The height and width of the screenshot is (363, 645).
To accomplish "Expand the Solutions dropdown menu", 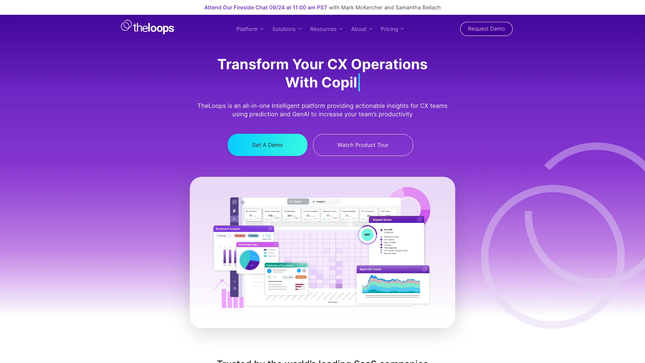I will [x=287, y=29].
